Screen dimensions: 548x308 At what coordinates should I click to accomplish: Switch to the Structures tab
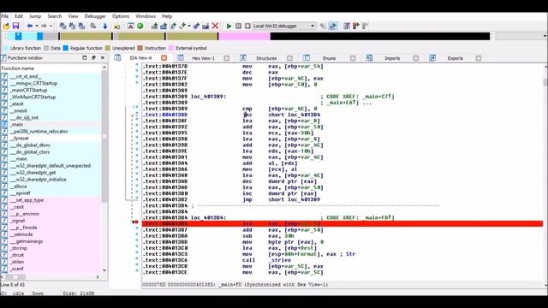point(266,58)
